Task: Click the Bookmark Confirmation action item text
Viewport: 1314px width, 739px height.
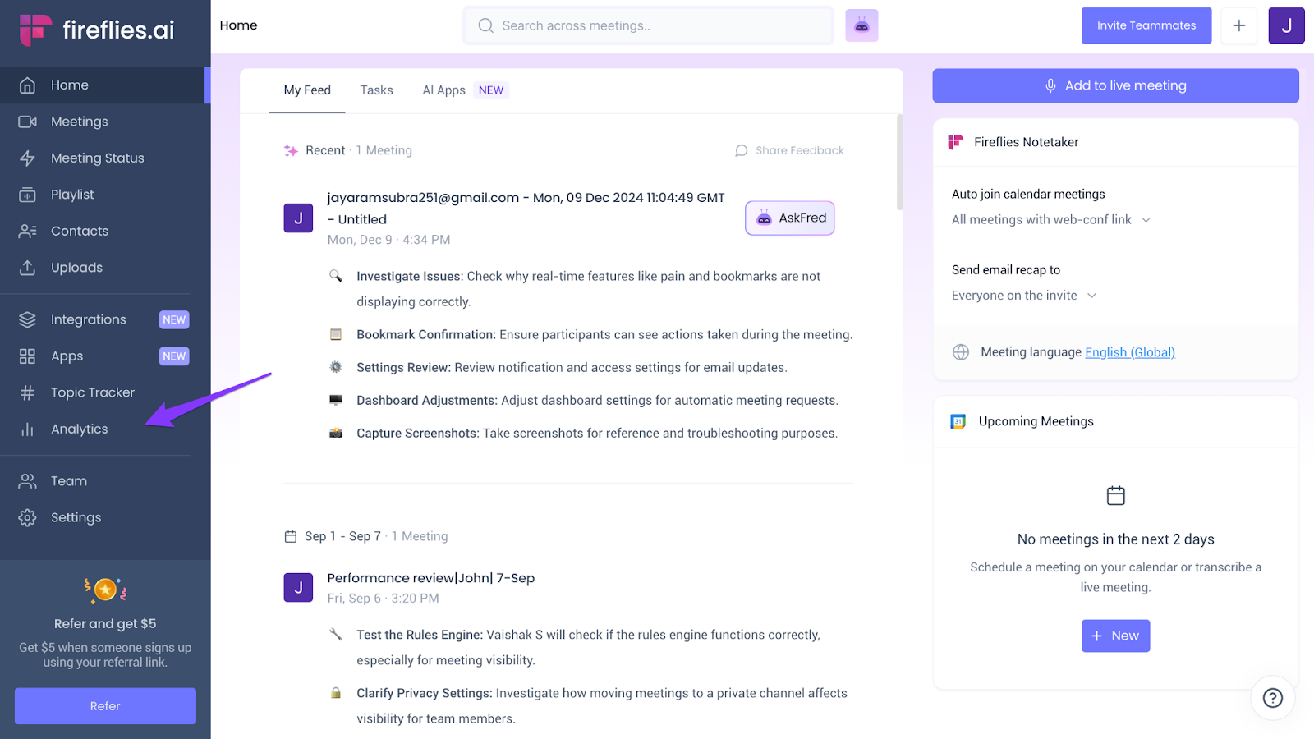Action: click(x=604, y=335)
